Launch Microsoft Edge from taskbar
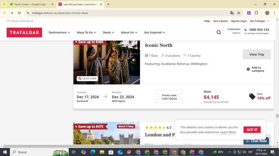 (x=92, y=152)
